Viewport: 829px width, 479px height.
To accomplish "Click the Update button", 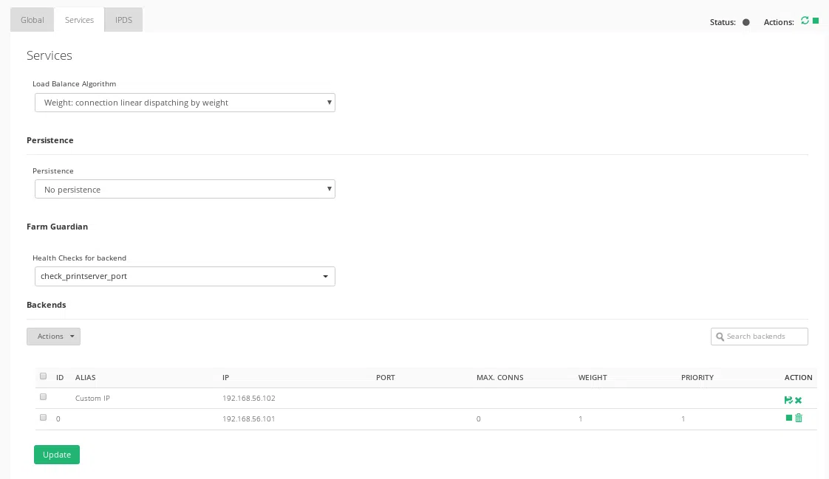I will [57, 455].
